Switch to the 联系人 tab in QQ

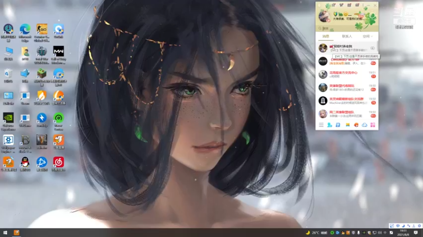pos(347,36)
